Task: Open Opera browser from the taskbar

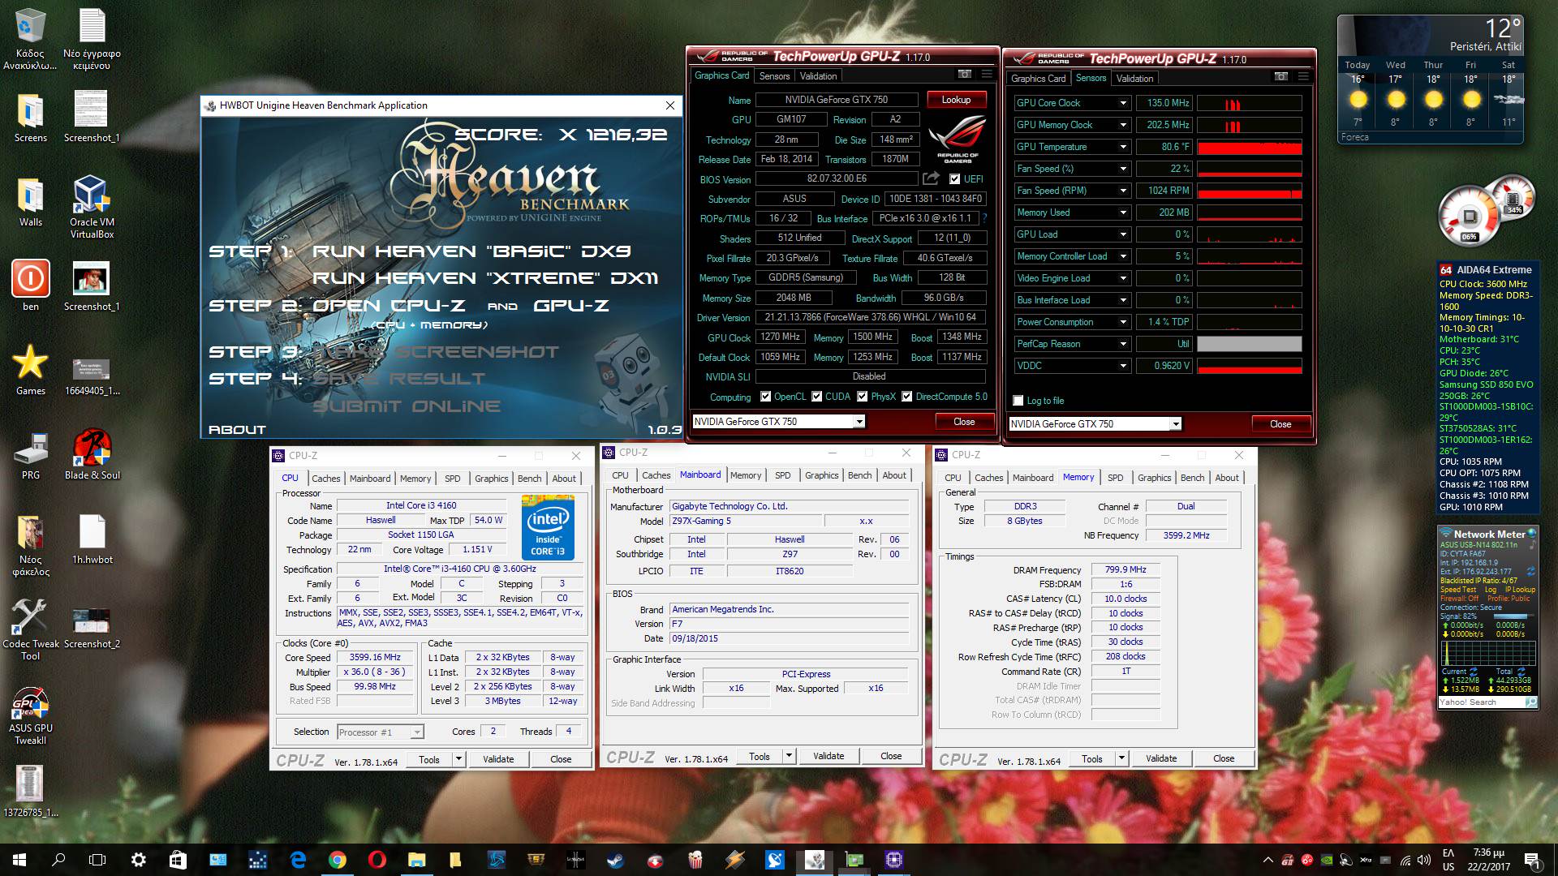Action: coord(377,860)
